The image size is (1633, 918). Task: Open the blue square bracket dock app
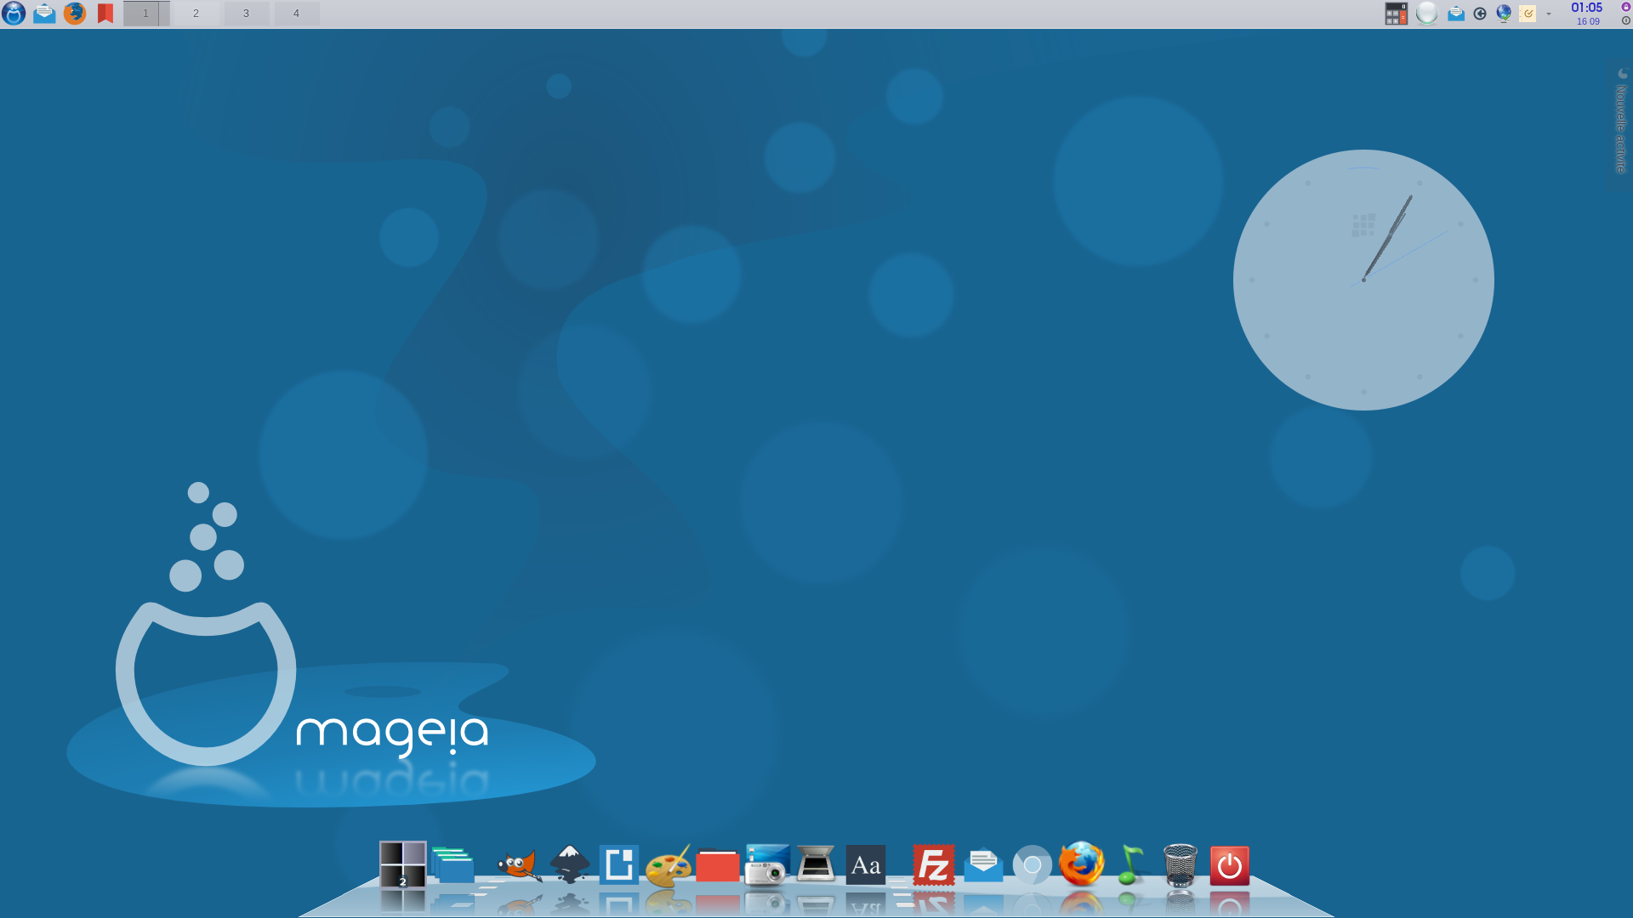pos(619,865)
